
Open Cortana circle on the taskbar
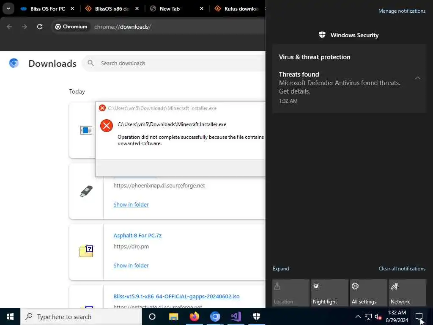coord(152,317)
